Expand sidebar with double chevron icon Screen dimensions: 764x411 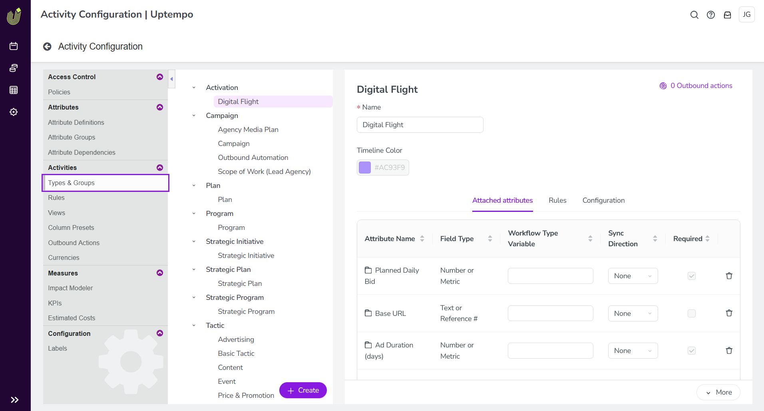(15, 400)
